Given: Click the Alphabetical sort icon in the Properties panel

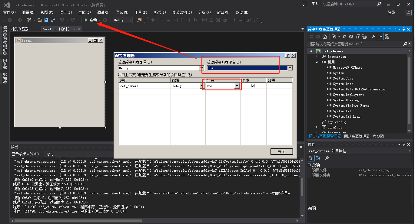Looking at the screenshot, I should coord(318,158).
